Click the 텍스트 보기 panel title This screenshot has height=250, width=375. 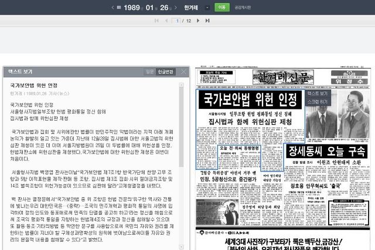(x=21, y=71)
